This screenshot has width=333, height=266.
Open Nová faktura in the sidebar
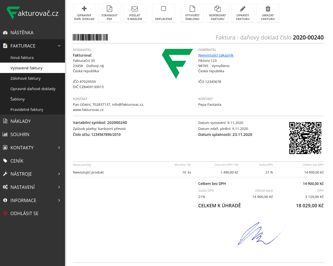point(22,58)
